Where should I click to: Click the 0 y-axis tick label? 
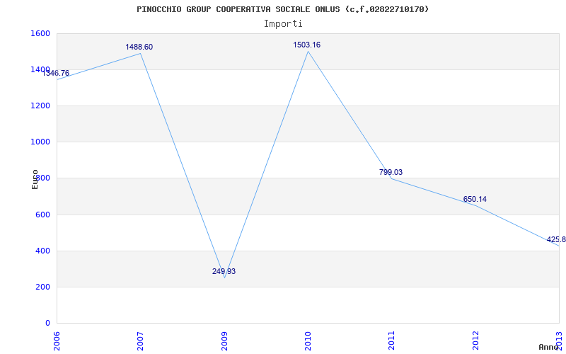coord(47,323)
